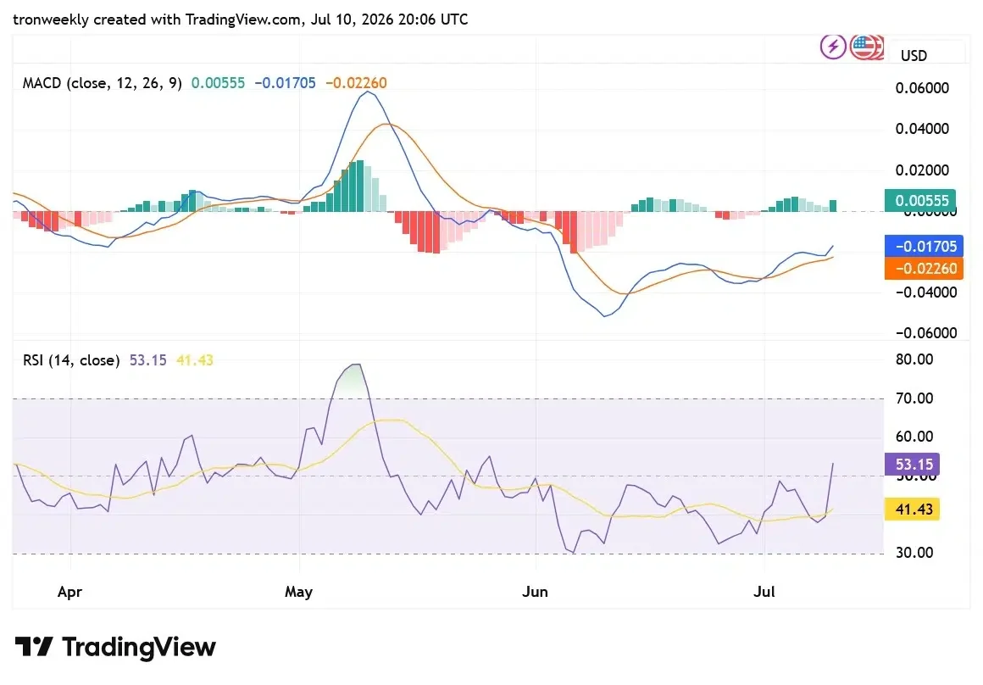The image size is (983, 685).
Task: Click RSI average value 41.43 in legend
Action: (x=195, y=360)
